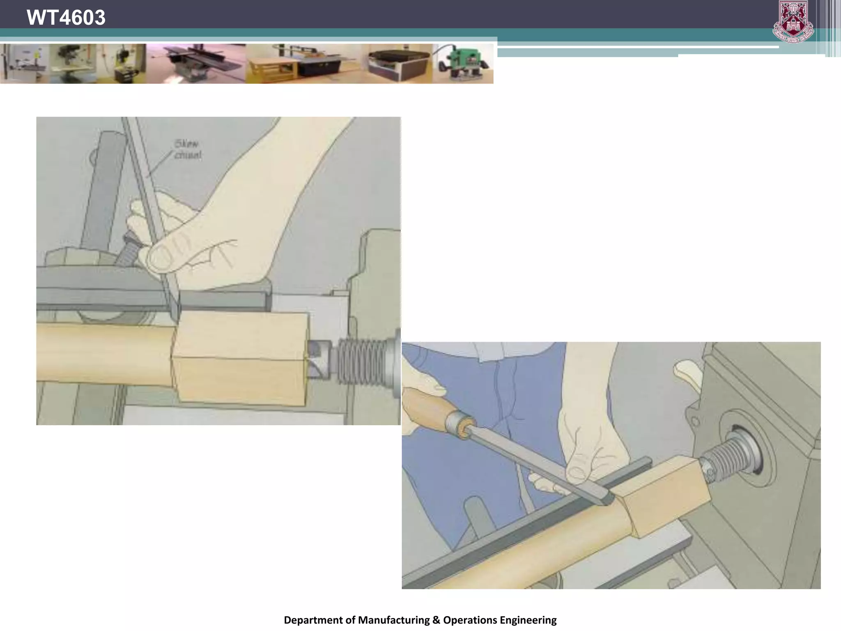Click the WT4603 slide title
This screenshot has width=841, height=631.
coord(66,18)
